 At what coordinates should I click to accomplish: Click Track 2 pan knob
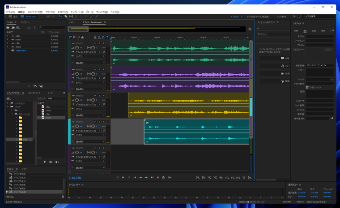click(x=93, y=74)
